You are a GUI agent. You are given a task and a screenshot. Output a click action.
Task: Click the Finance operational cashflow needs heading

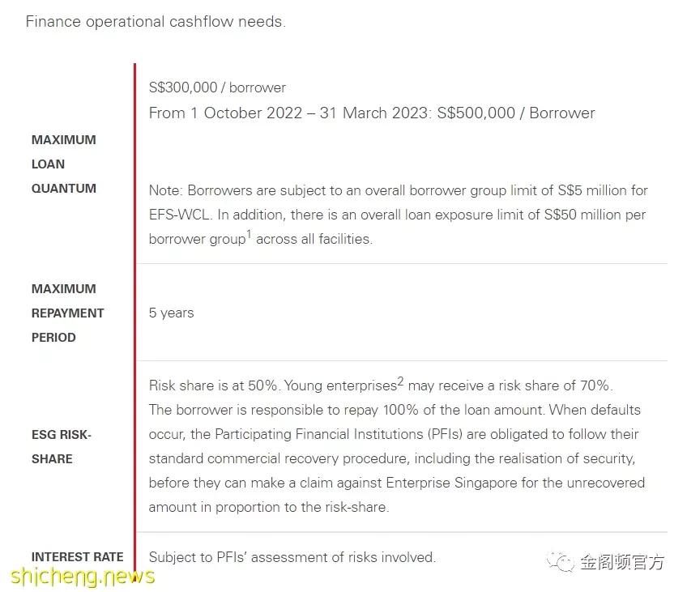(x=156, y=21)
